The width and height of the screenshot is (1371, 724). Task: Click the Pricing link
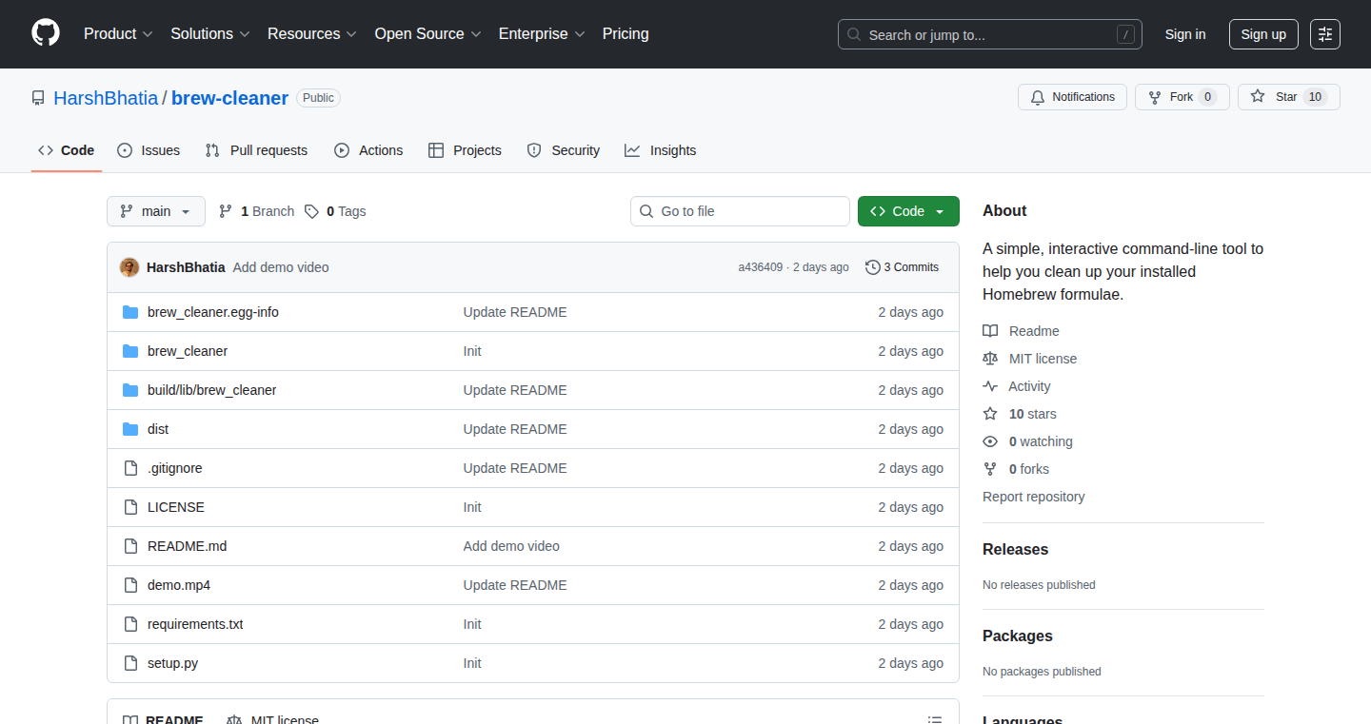click(x=626, y=33)
